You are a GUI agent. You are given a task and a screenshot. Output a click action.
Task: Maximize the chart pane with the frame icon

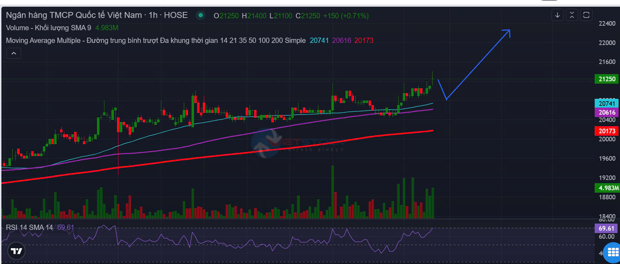pos(586,15)
